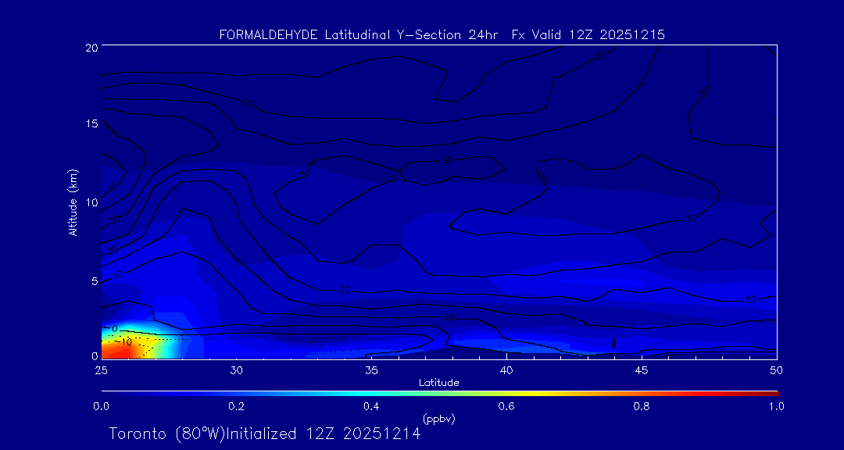This screenshot has height=450, width=844.
Task: Click the '-10' contour line label
Action: tap(123, 342)
